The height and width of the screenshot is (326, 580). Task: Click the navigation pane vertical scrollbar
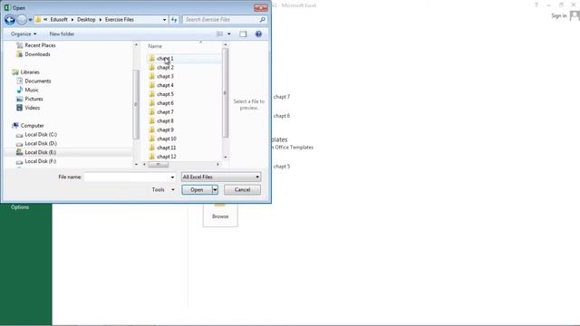tap(136, 104)
